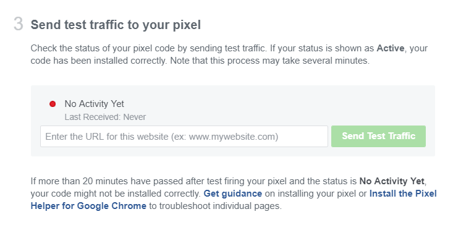This screenshot has width=474, height=243.
Task: Click the Last Received: Never text
Action: [x=105, y=117]
